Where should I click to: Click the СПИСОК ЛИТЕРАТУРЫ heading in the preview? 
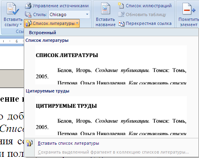[x=67, y=55]
